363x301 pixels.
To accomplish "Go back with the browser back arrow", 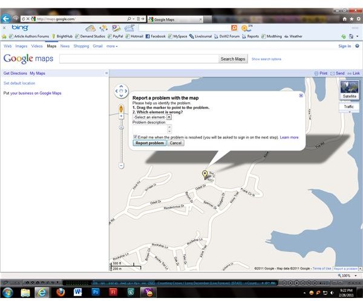I will [x=5, y=19].
